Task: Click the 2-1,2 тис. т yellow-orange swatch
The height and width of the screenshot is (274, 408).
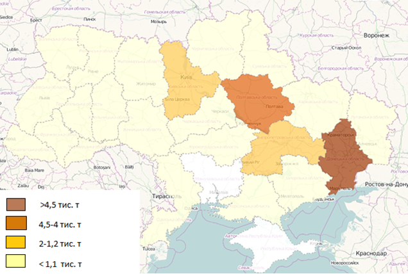Action: [17, 243]
